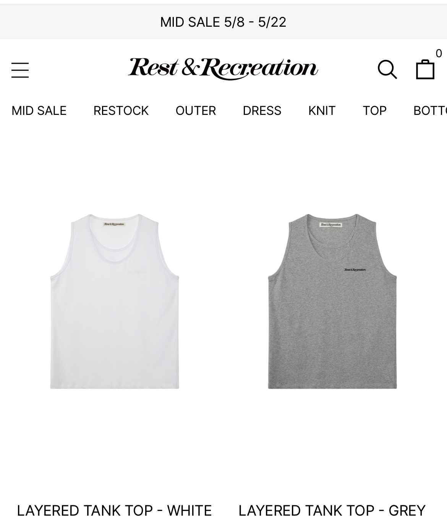This screenshot has width=447, height=529.
Task: Click the MID SALE 5/8 - 5/22 banner
Action: point(223,22)
